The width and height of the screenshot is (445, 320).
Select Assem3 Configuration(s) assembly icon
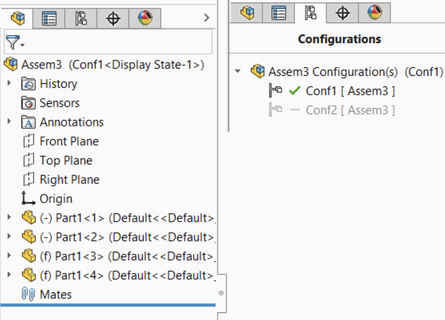258,71
